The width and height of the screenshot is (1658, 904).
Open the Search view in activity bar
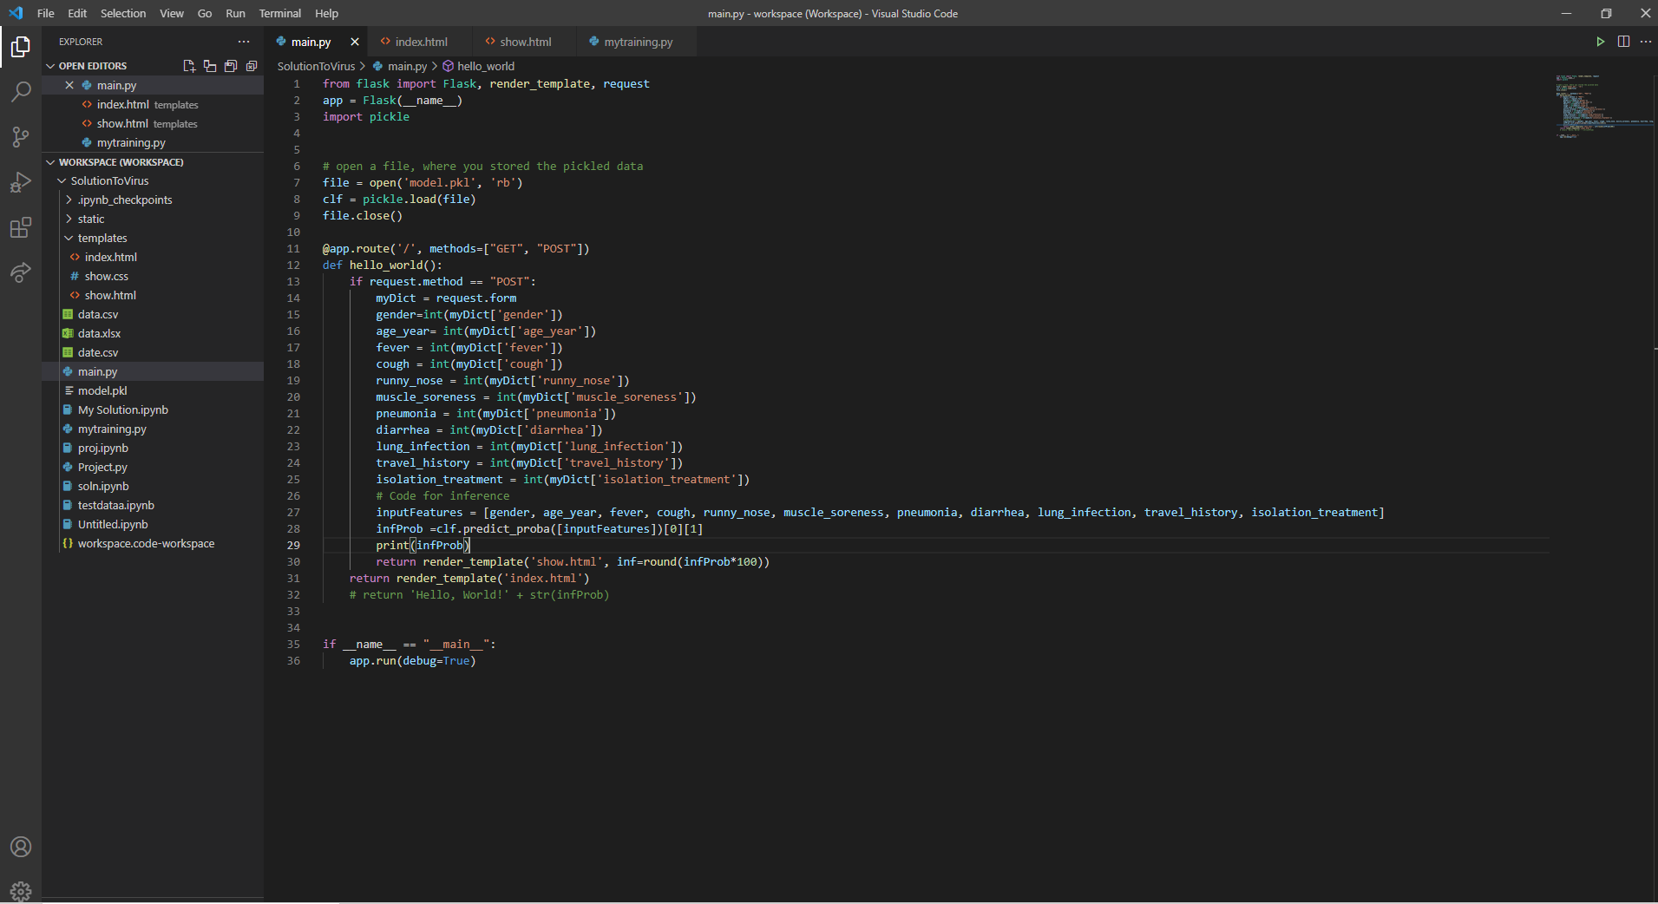point(21,91)
